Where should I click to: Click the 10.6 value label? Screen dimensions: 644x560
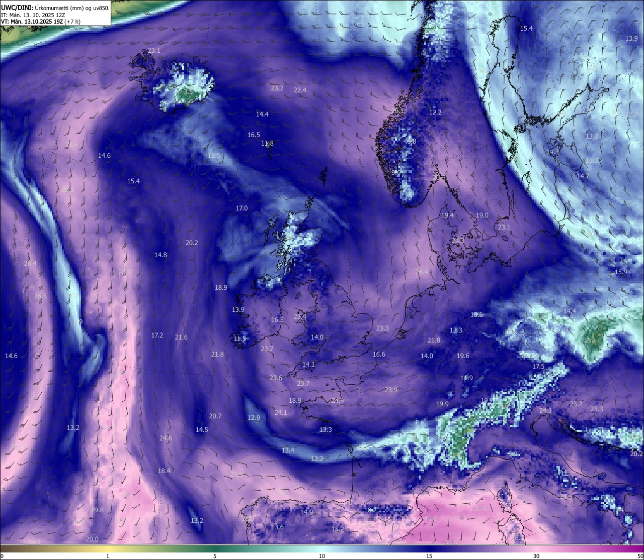point(476,314)
